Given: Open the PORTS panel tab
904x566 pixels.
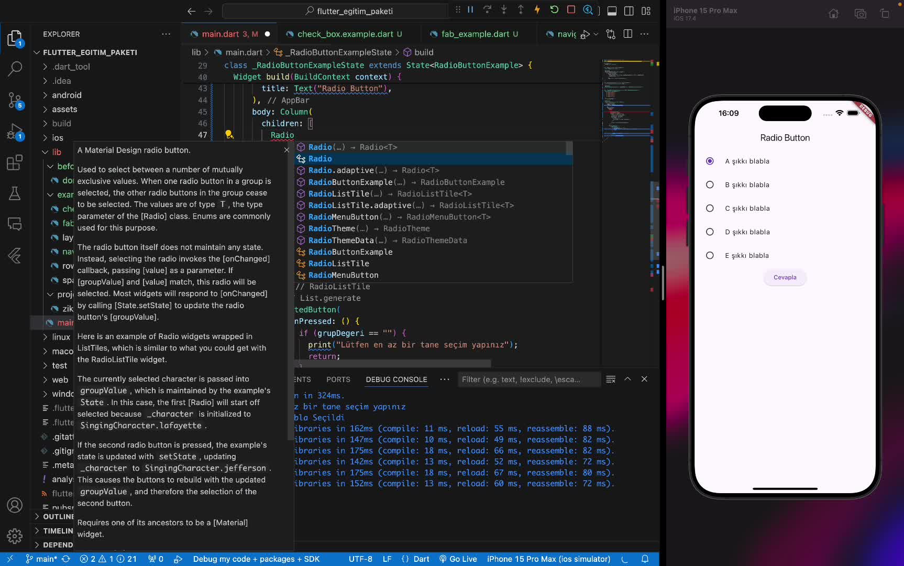Looking at the screenshot, I should [x=338, y=379].
